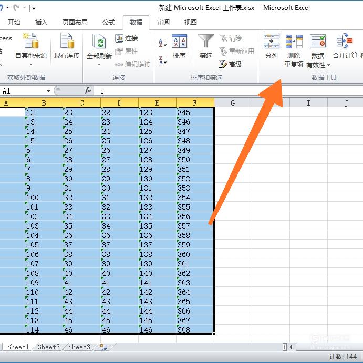Open the Undo history dropdown arrow

[8, 8]
